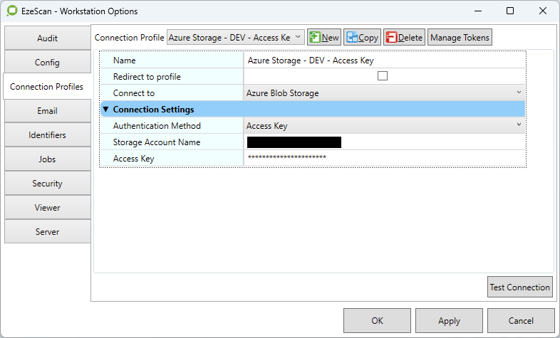Screen dimensions: 560x338
Task: Go to the Identifiers tab
Action: click(x=47, y=135)
